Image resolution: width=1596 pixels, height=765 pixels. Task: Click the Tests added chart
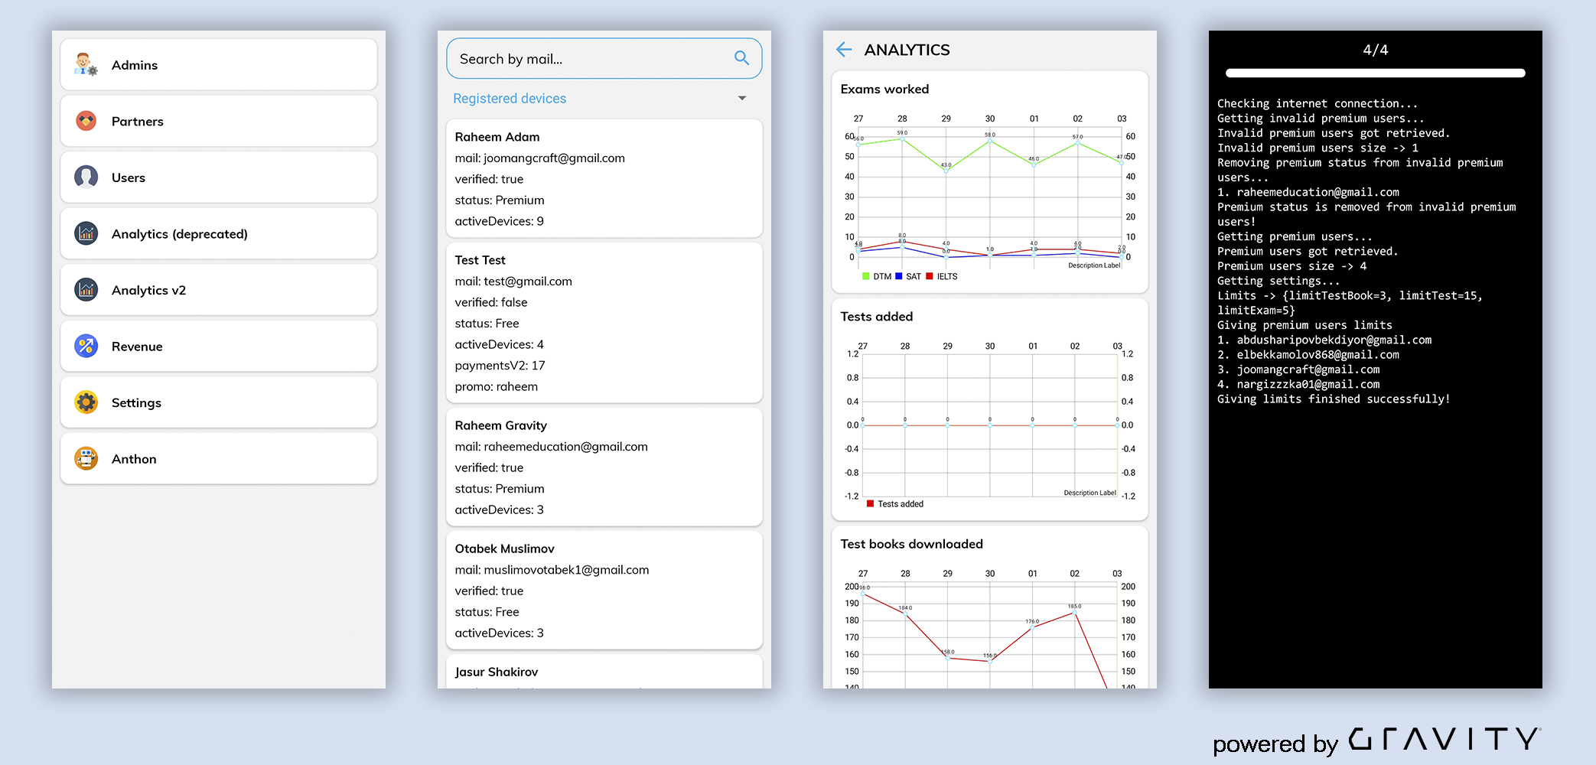[x=990, y=424]
